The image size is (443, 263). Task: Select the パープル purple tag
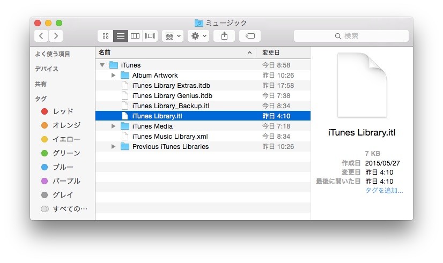[x=61, y=181]
